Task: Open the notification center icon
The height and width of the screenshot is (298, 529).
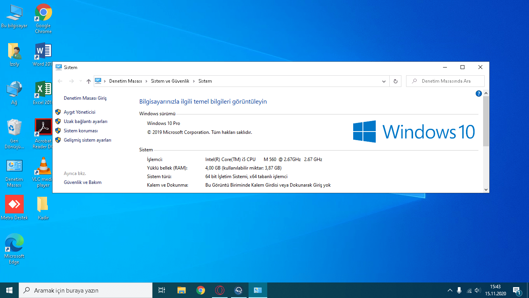Action: pos(517,290)
